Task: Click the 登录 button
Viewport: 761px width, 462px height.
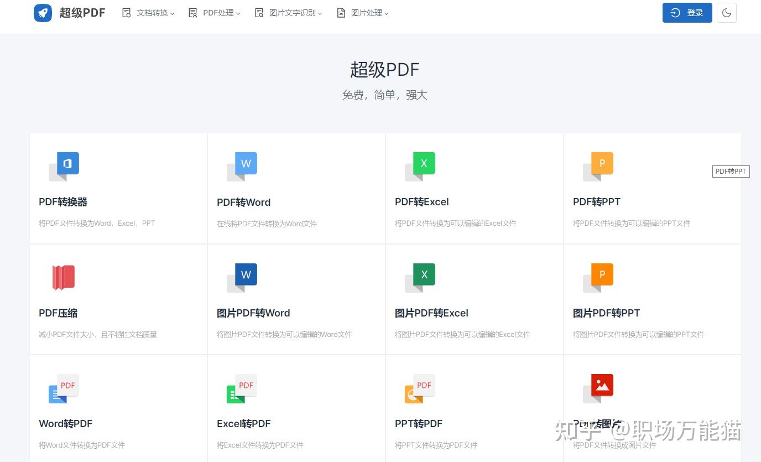Action: (687, 13)
